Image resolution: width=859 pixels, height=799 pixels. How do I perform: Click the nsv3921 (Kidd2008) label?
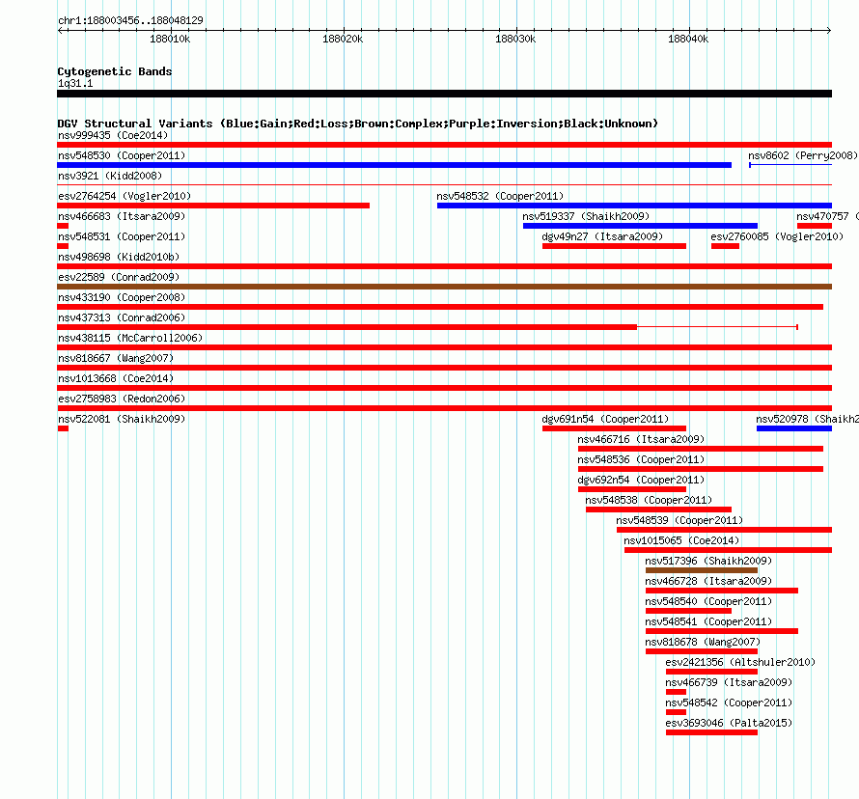[110, 176]
